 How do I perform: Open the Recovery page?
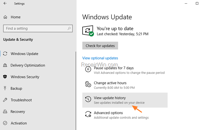18,111
